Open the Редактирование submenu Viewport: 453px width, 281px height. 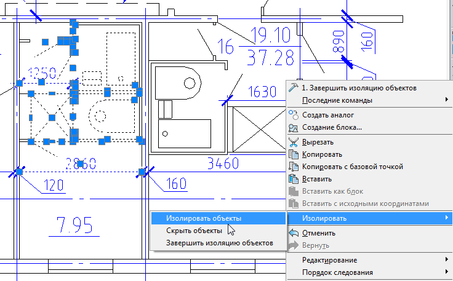[x=369, y=260]
